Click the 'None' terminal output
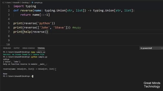Image resolution: width=163 pixels, height=91 pixels. pyautogui.click(x=5, y=74)
